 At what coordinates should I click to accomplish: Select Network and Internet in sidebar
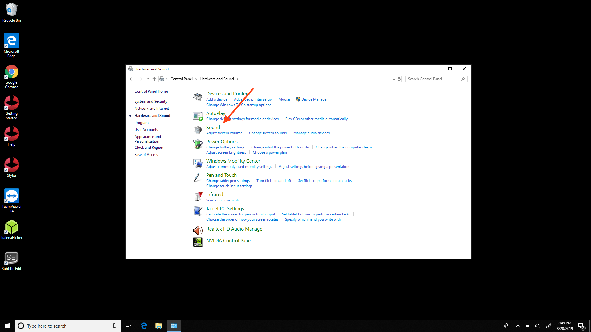(151, 109)
